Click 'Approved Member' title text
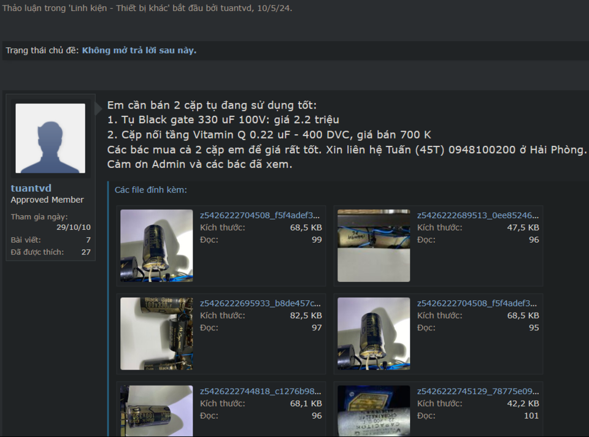 (47, 200)
